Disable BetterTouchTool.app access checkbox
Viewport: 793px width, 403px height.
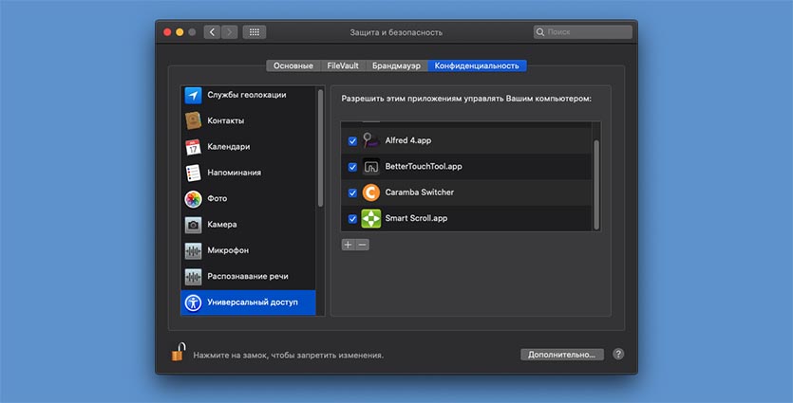pos(352,167)
